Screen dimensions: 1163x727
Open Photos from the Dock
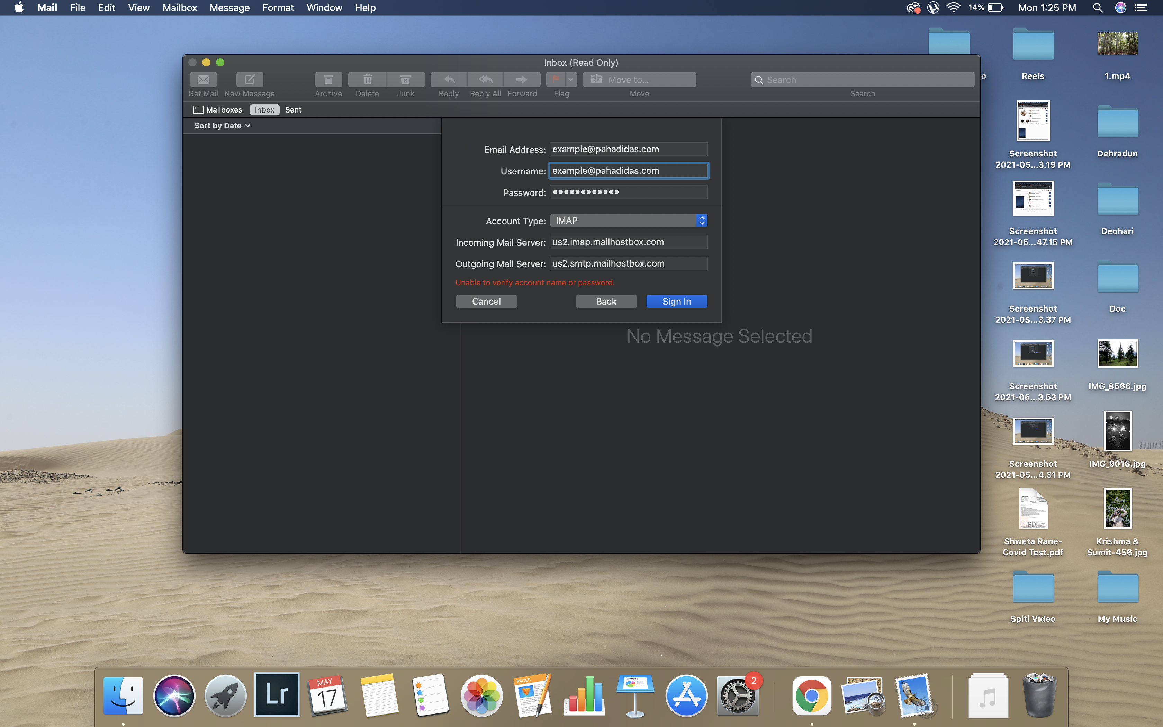[x=481, y=695]
